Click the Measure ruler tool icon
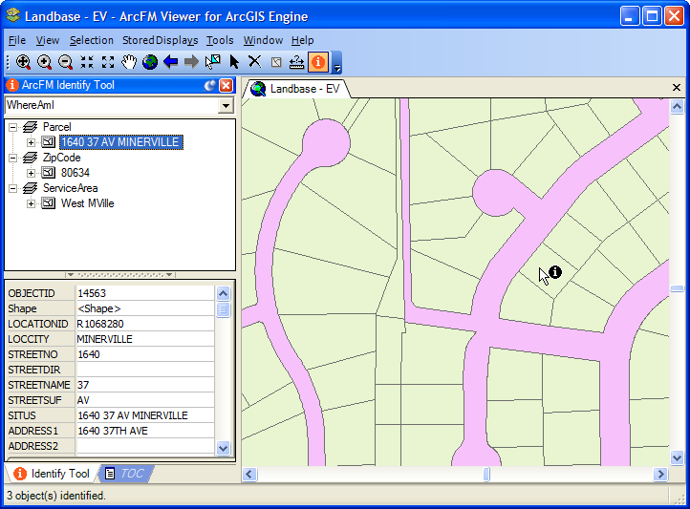Screen dimensions: 690x509 click(x=297, y=62)
